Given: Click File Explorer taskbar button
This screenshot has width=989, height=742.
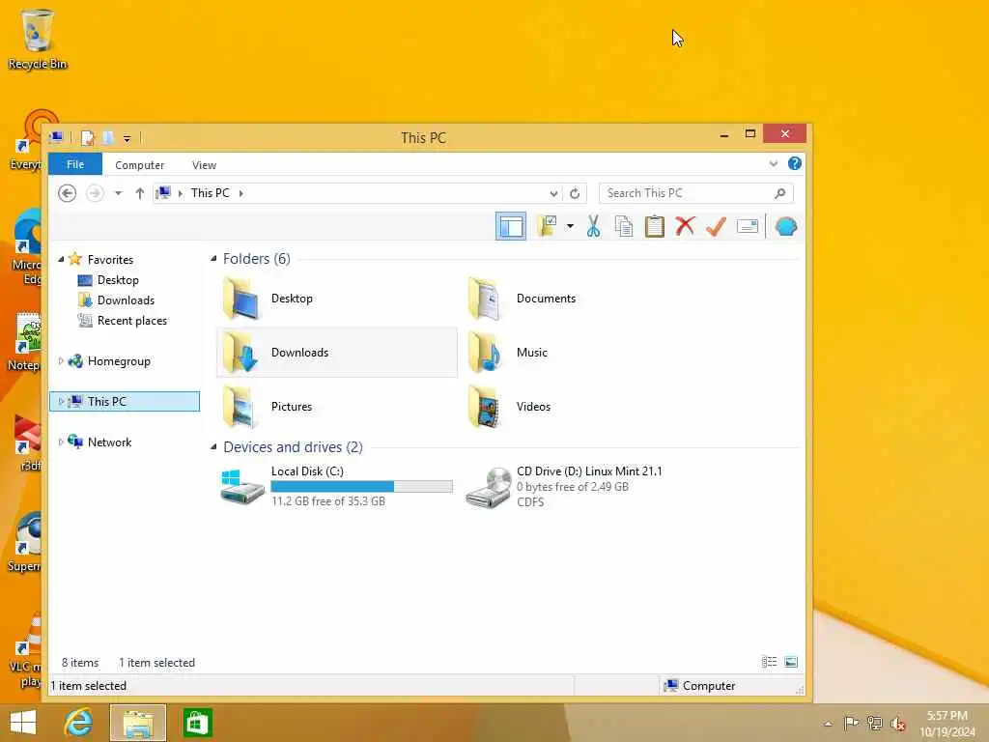Looking at the screenshot, I should (138, 723).
